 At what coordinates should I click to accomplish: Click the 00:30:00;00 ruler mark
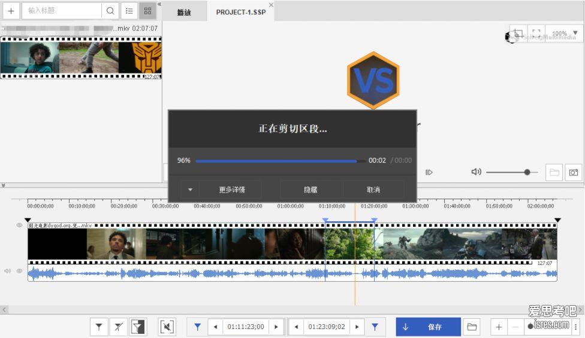165,206
